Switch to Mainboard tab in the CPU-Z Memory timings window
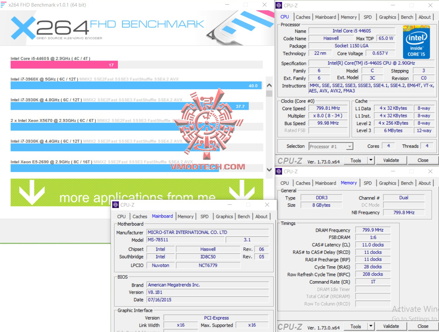The width and height of the screenshot is (439, 332). click(325, 183)
